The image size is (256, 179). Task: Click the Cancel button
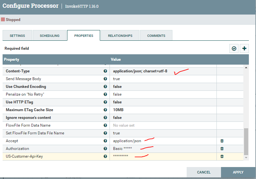pos(204,172)
